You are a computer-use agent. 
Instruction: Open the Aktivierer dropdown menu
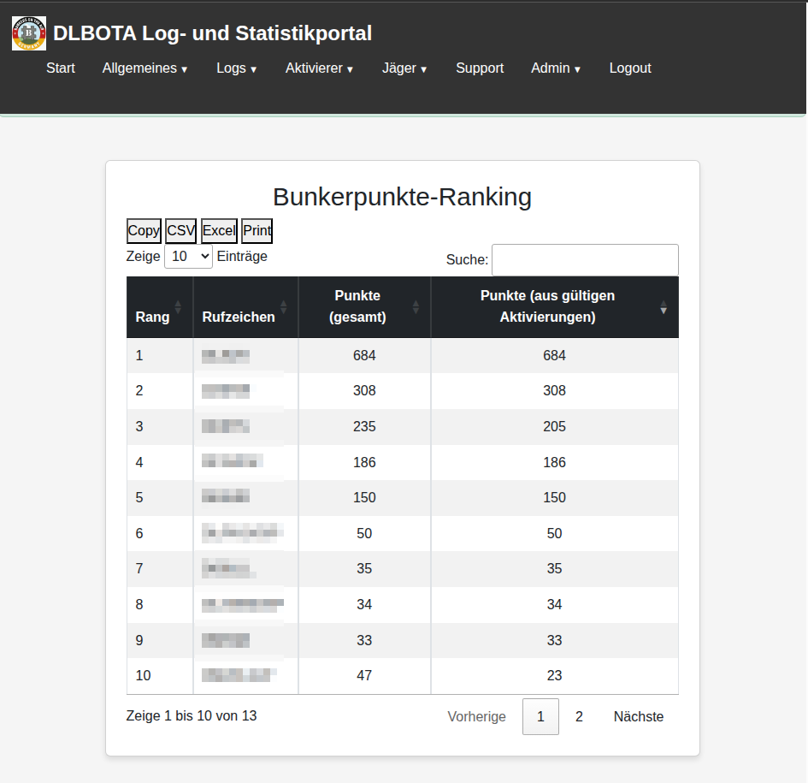pyautogui.click(x=319, y=68)
